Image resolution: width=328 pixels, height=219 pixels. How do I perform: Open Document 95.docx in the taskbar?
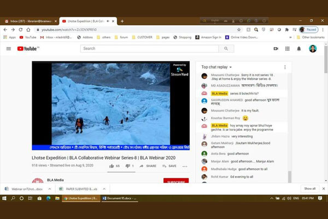coord(121,198)
